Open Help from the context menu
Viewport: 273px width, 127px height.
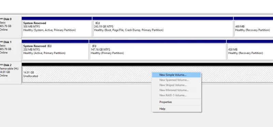coord(176,109)
